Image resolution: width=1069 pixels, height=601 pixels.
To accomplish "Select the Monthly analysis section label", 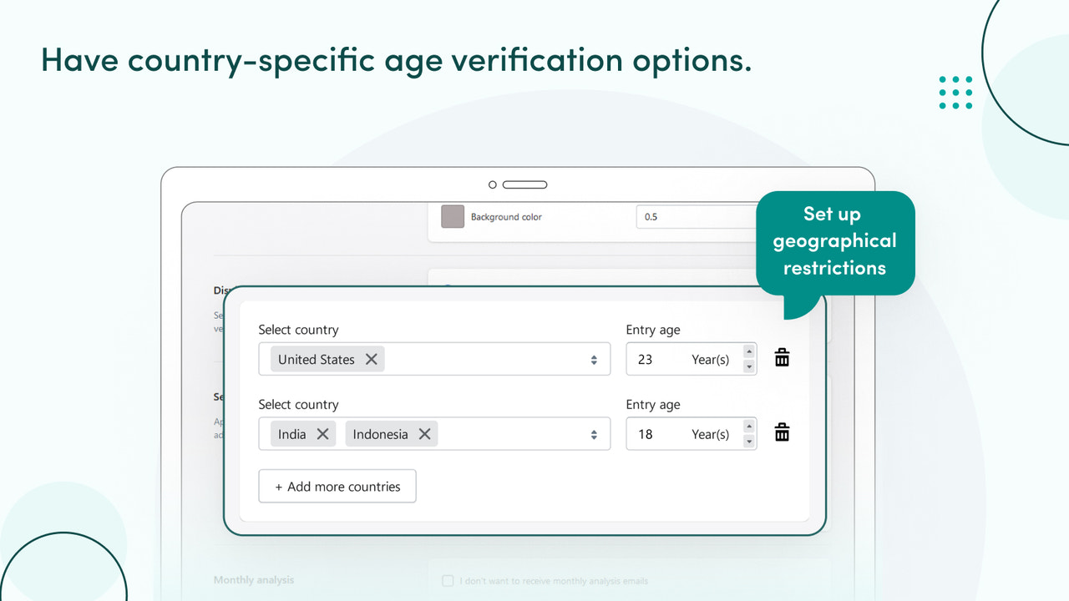I will pos(253,579).
